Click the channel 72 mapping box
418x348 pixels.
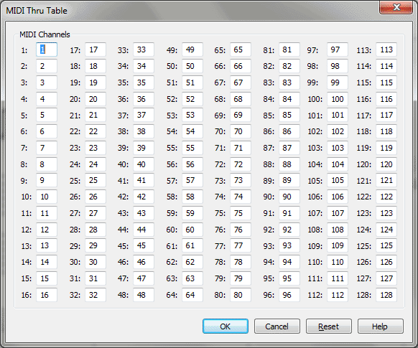point(241,164)
